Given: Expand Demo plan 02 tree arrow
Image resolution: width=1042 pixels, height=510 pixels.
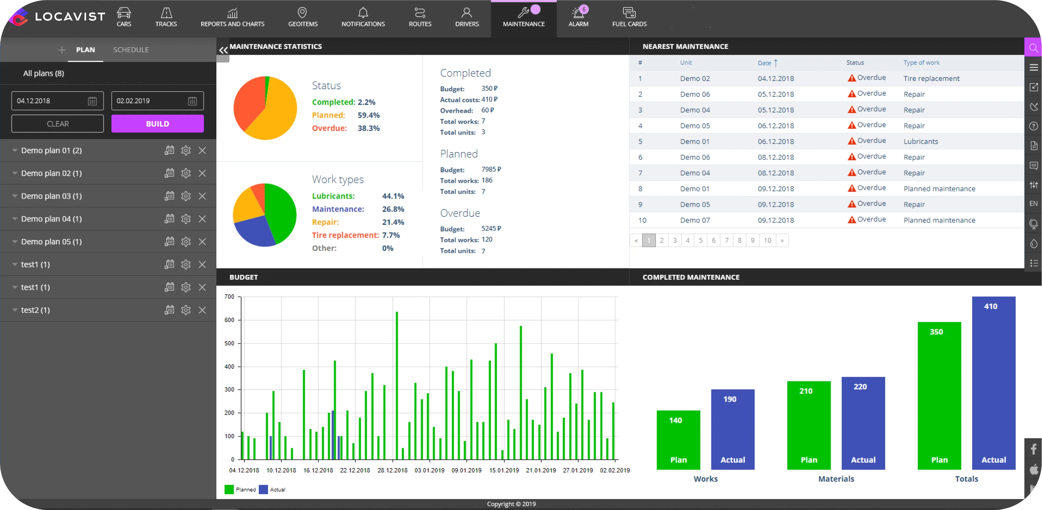Looking at the screenshot, I should (x=15, y=173).
